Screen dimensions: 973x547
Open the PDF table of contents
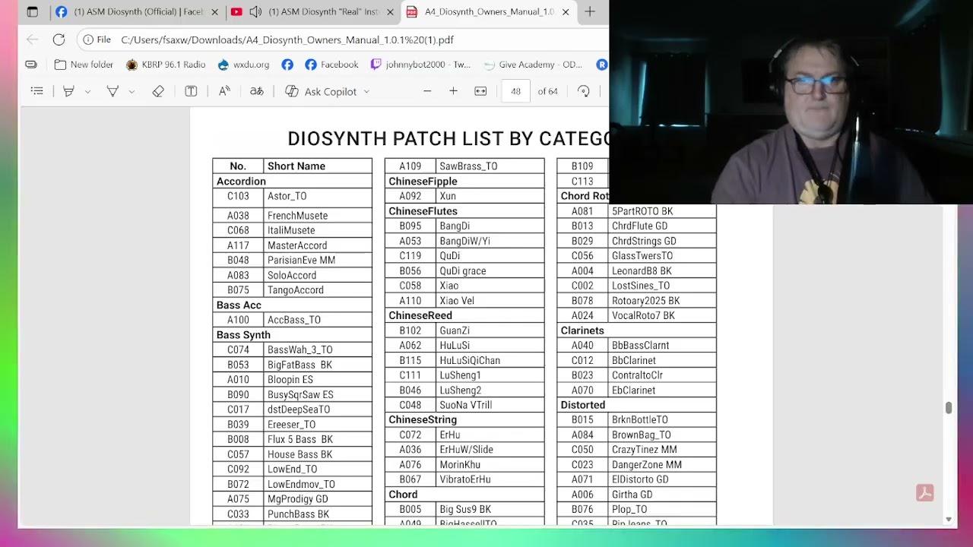pos(36,91)
